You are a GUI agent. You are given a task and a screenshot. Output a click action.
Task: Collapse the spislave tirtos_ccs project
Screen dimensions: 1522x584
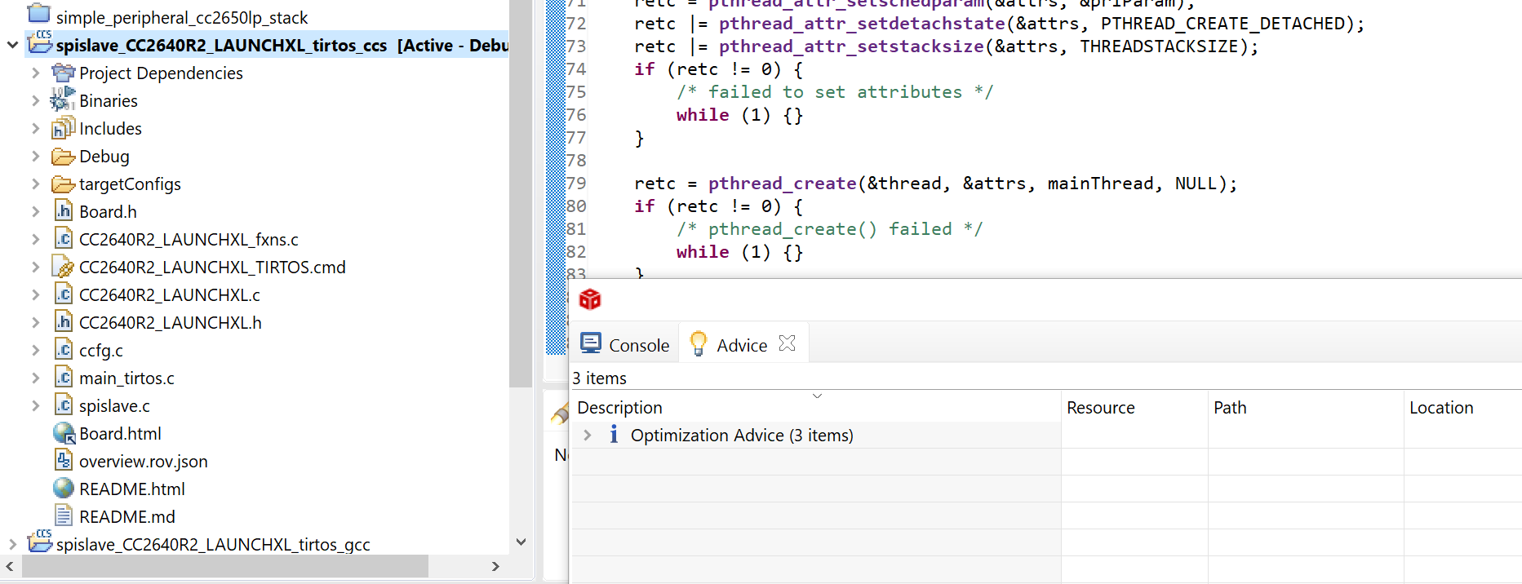[12, 45]
